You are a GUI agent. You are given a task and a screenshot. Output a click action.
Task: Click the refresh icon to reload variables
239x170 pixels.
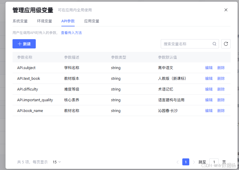(226, 44)
